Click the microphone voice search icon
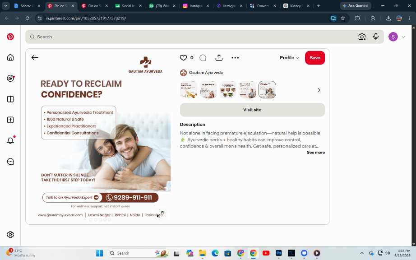 376,37
